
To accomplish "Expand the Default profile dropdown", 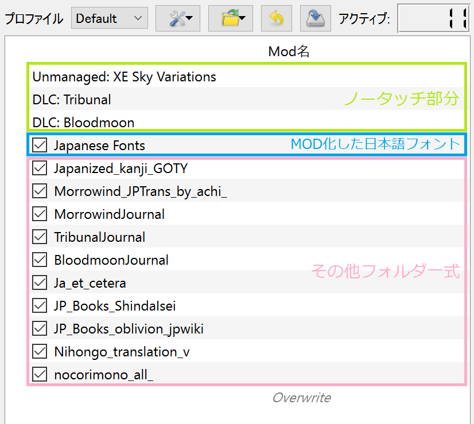I will coord(109,19).
